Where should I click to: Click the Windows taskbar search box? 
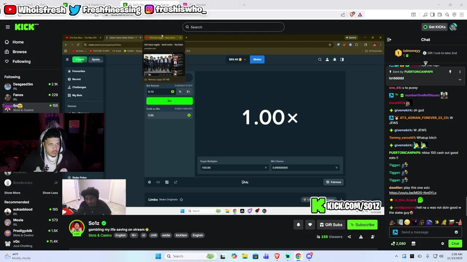[190, 256]
